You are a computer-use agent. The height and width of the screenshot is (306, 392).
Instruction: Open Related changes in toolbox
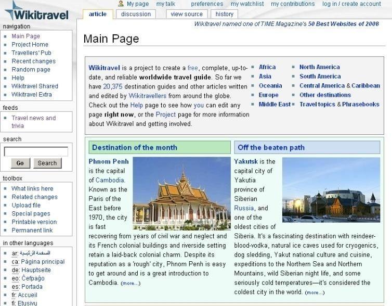coord(34,197)
